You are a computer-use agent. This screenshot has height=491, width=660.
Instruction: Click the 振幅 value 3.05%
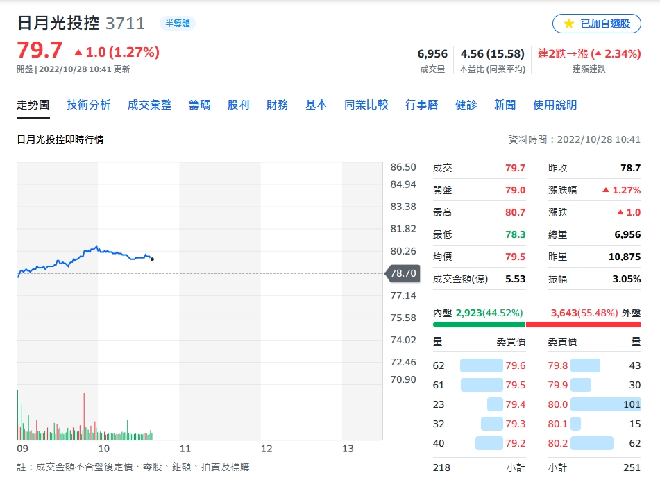pyautogui.click(x=626, y=279)
